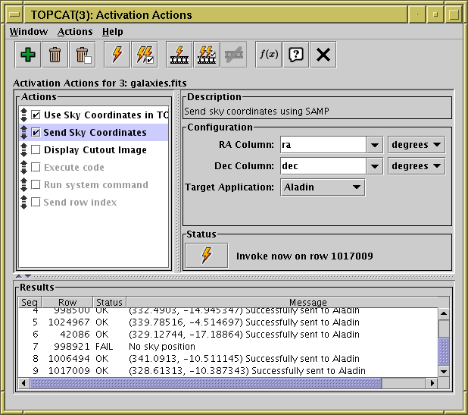This screenshot has height=415, width=468.
Task: Open the Dec Column degrees units dropdown
Action: click(x=416, y=166)
